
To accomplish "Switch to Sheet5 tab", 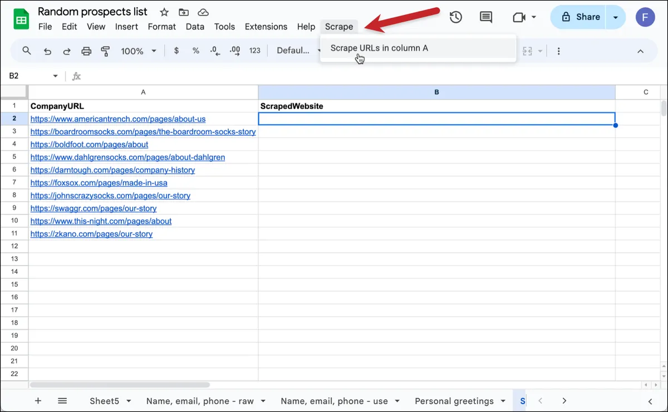I will pos(105,401).
